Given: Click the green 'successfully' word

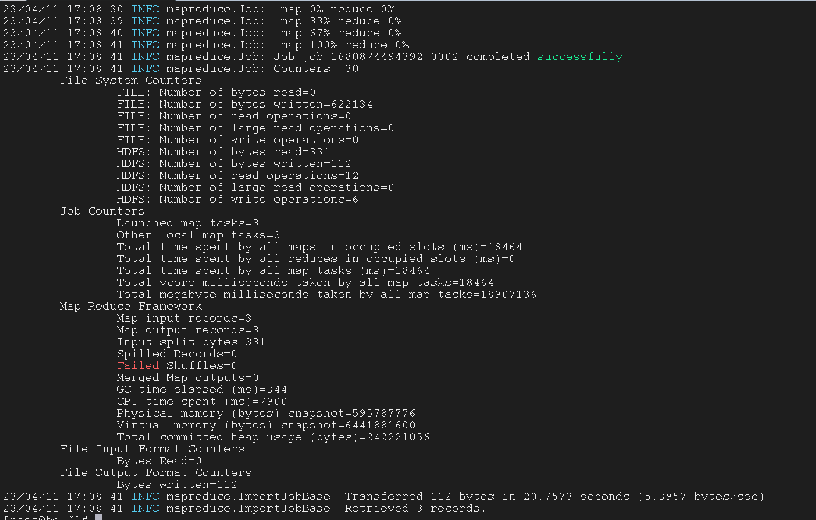Looking at the screenshot, I should pyautogui.click(x=580, y=57).
